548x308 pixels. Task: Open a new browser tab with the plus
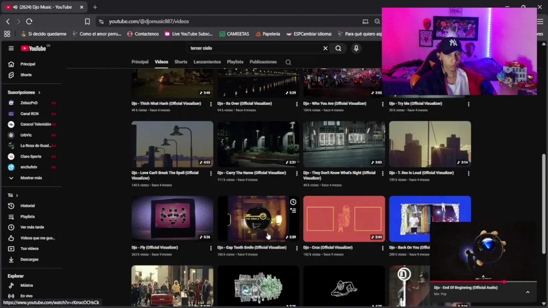[95, 7]
